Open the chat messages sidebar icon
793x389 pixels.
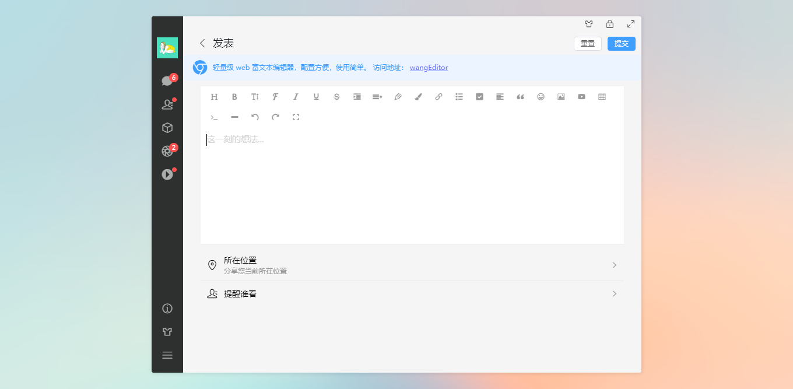(167, 80)
